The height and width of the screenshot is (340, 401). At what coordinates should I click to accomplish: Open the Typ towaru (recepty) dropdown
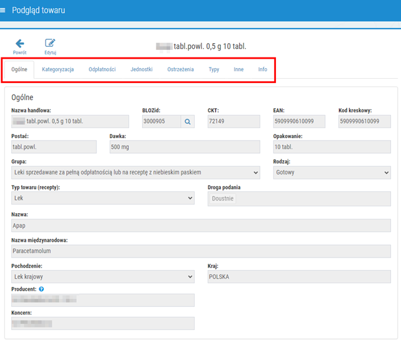pos(103,198)
